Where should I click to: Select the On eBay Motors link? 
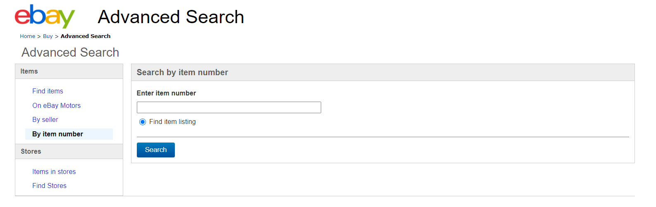[x=57, y=106]
